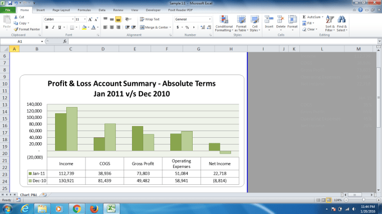This screenshot has width=382, height=214.
Task: Click Increase Indent icon
Action: [x=134, y=27]
